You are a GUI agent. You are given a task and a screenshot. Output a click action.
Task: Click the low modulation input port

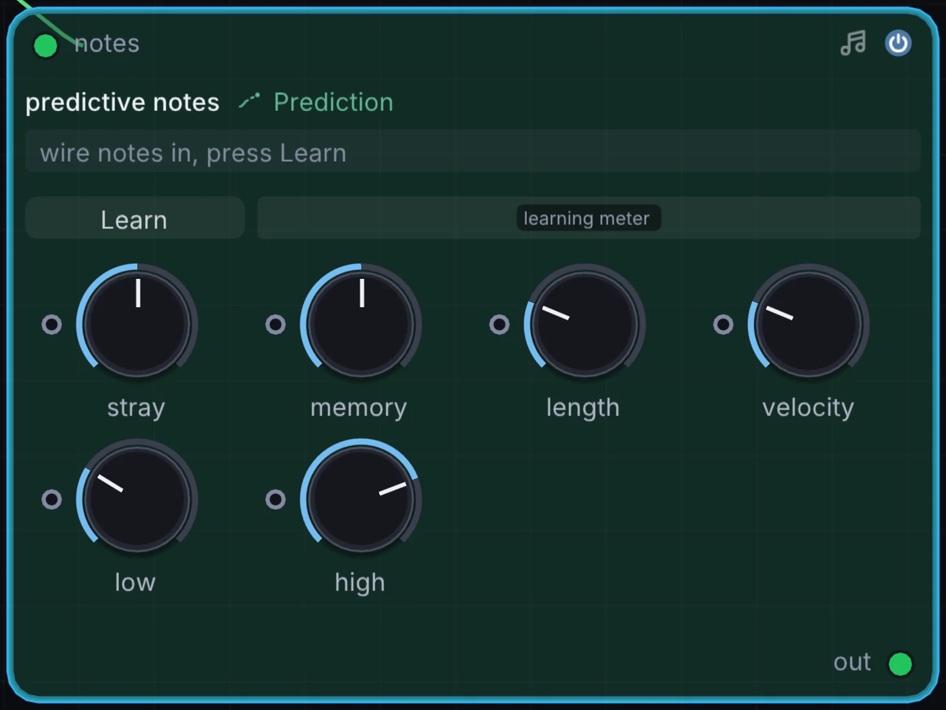pyautogui.click(x=52, y=499)
